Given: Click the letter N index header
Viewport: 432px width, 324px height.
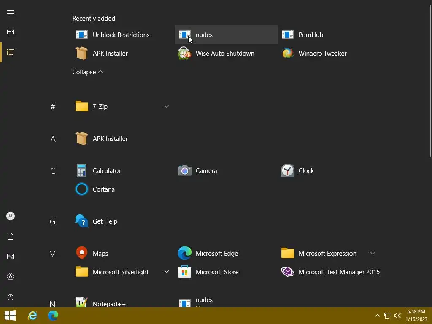Looking at the screenshot, I should click(52, 304).
